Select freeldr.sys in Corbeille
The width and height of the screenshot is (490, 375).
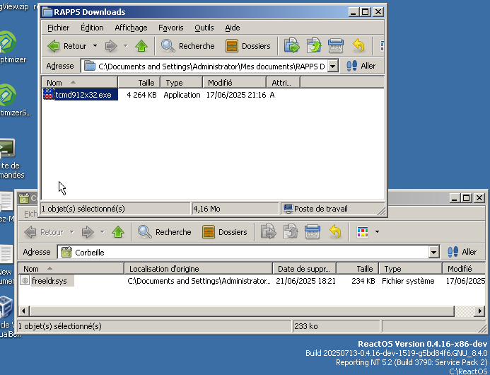click(49, 281)
